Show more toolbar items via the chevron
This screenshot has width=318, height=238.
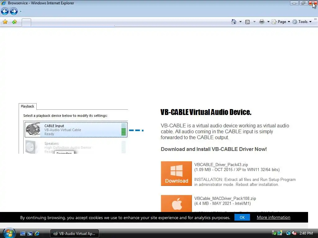316,19
